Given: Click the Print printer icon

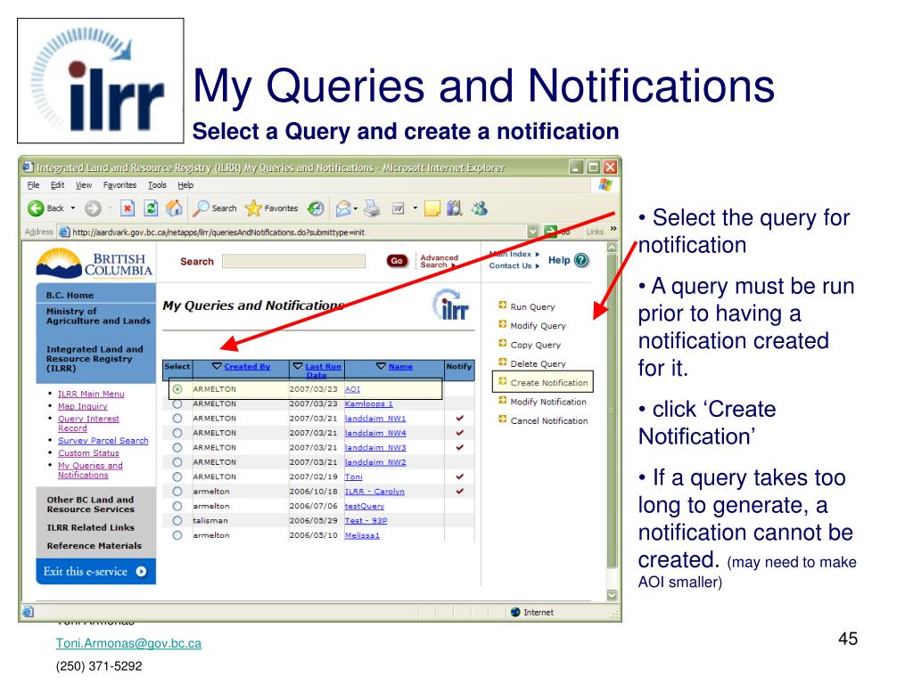Looking at the screenshot, I should pyautogui.click(x=372, y=208).
